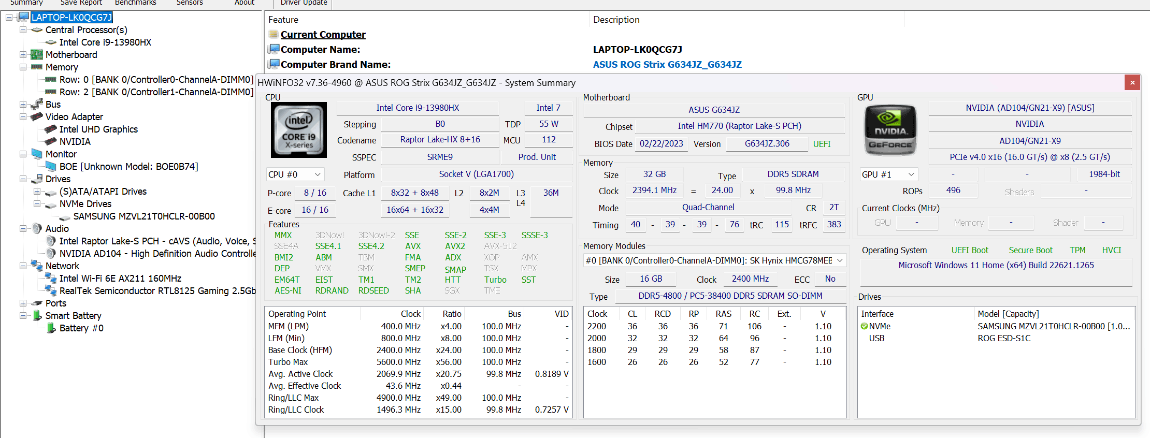
Task: Open the About toolbar item
Action: point(245,3)
